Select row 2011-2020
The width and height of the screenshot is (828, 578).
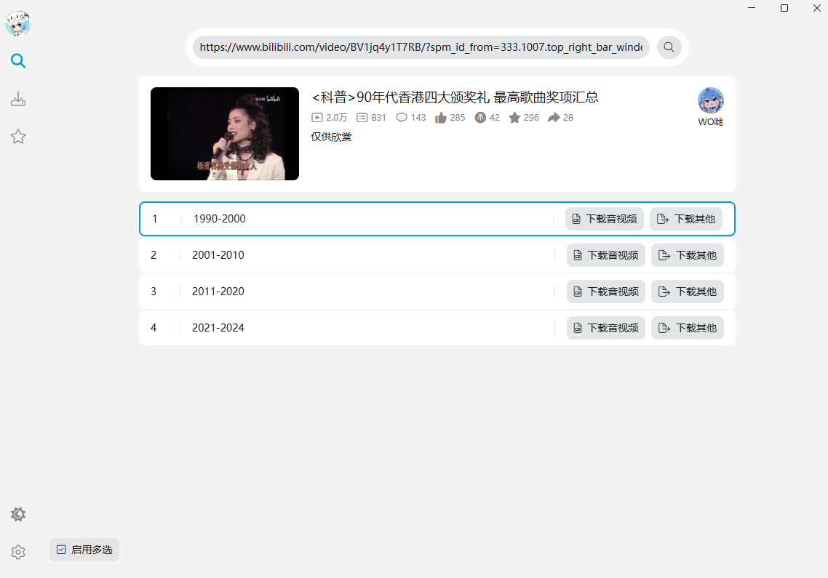tap(437, 292)
